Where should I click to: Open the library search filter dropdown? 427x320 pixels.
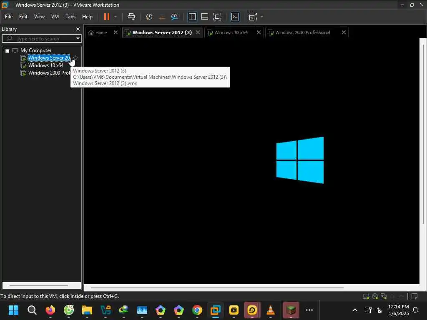tap(78, 39)
